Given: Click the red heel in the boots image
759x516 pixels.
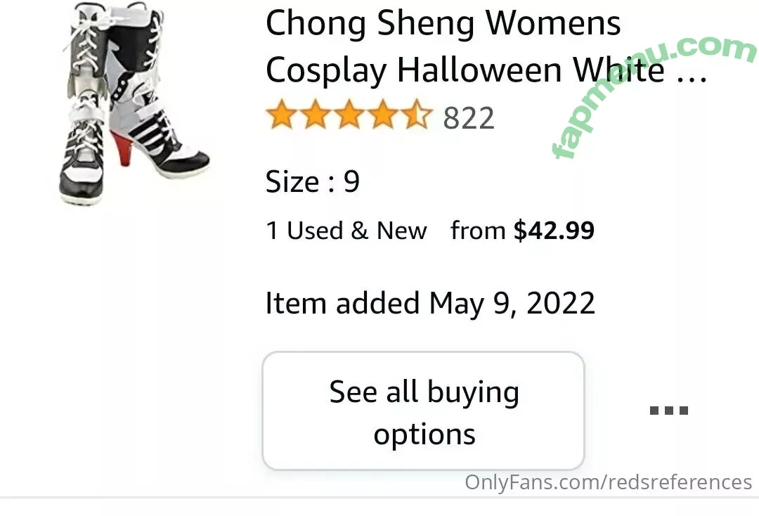Looking at the screenshot, I should (x=124, y=147).
